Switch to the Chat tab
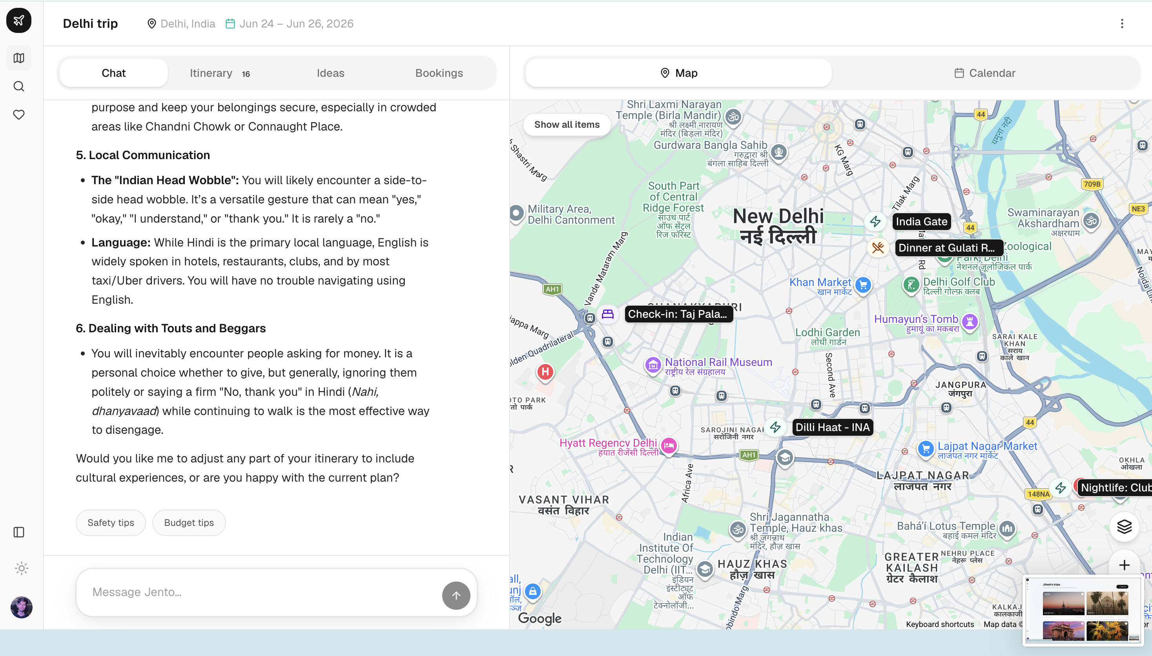This screenshot has height=656, width=1152. click(114, 73)
